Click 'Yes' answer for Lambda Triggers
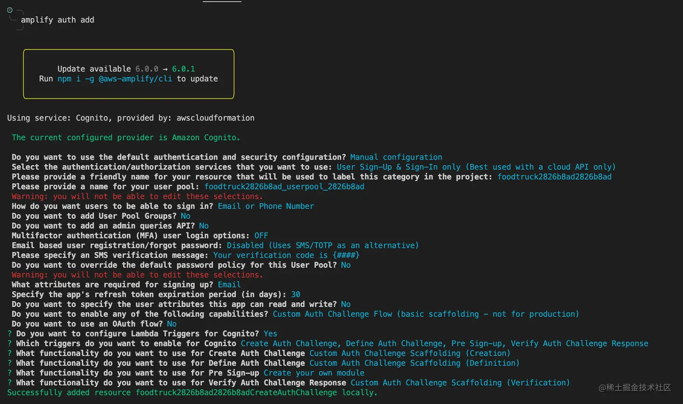683x404 pixels. coord(270,334)
